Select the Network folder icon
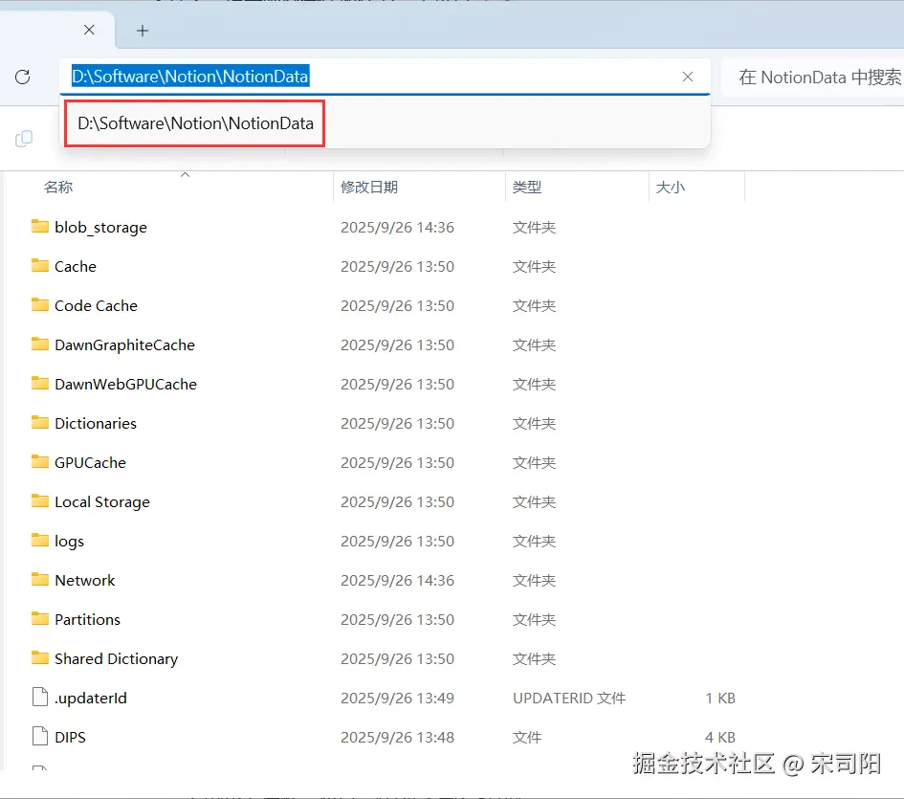Viewport: 904px width, 799px height. pos(40,579)
